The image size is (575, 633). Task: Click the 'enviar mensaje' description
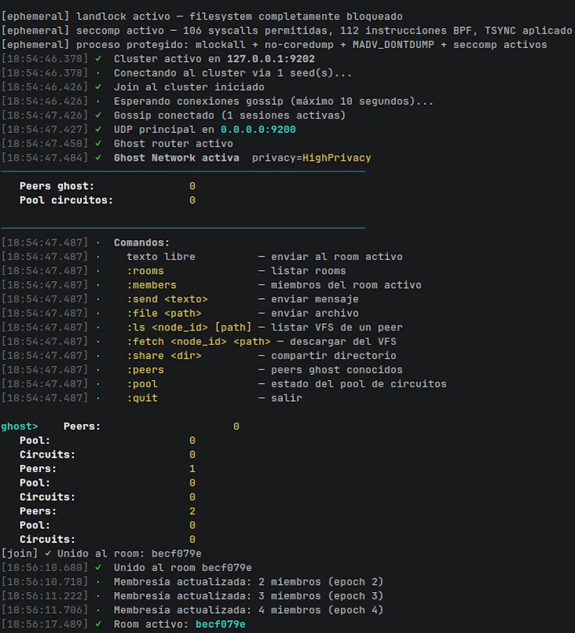click(315, 299)
